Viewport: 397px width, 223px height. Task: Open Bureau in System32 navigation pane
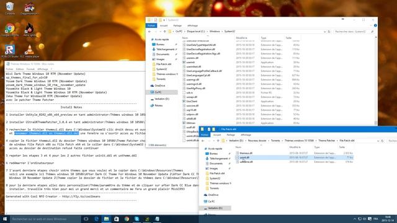160,44
